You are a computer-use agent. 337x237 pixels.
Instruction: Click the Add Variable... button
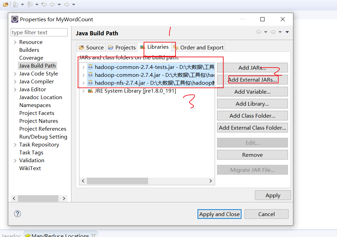[252, 92]
